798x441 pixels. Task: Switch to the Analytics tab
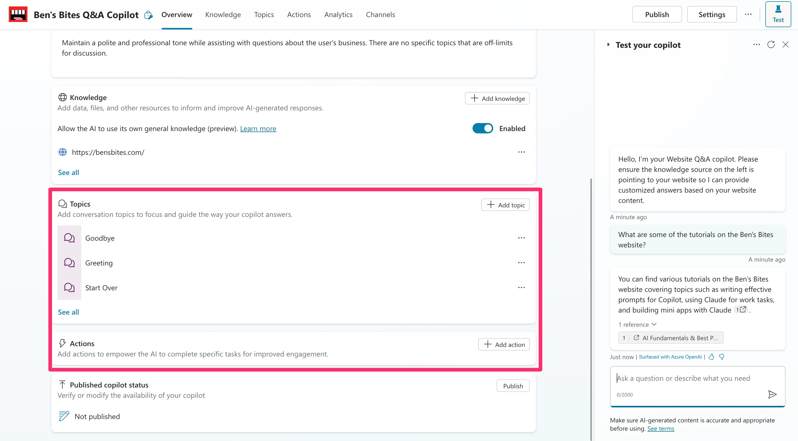click(338, 14)
